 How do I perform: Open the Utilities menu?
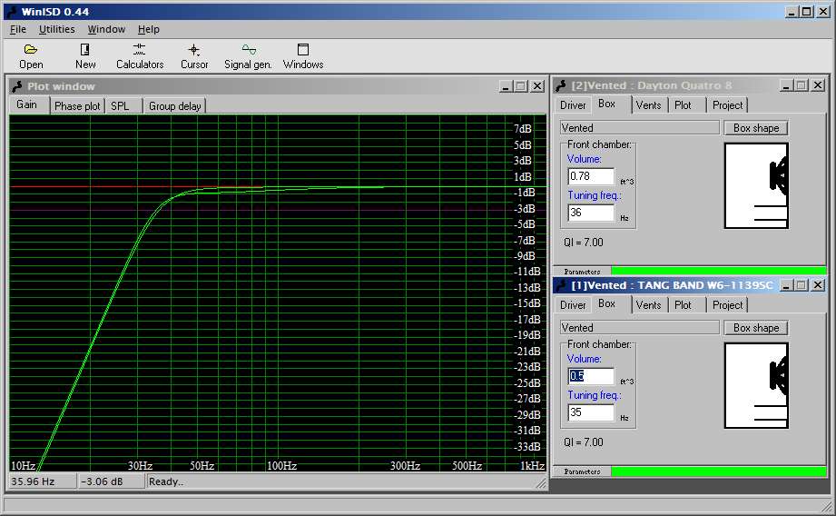click(x=56, y=29)
